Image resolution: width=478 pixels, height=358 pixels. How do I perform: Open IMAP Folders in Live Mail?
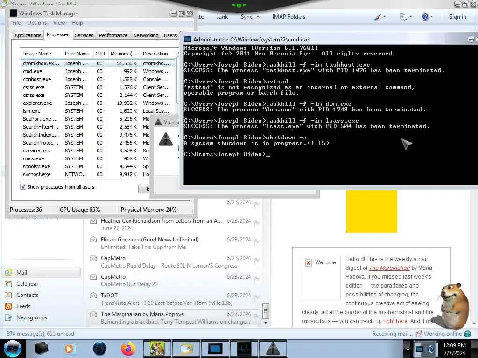tap(288, 17)
